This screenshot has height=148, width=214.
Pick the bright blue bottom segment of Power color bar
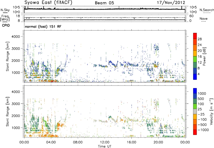tap(195, 77)
